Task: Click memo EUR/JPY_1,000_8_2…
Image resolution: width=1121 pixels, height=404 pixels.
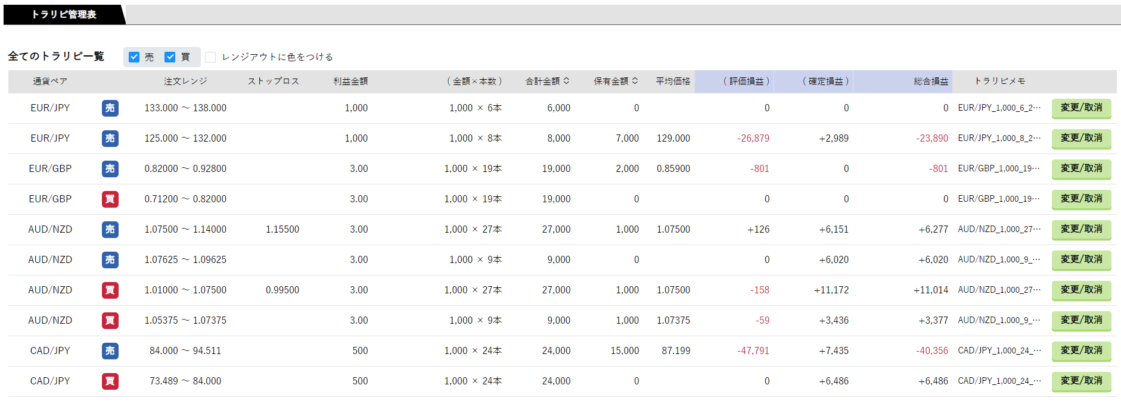Action: (x=999, y=139)
